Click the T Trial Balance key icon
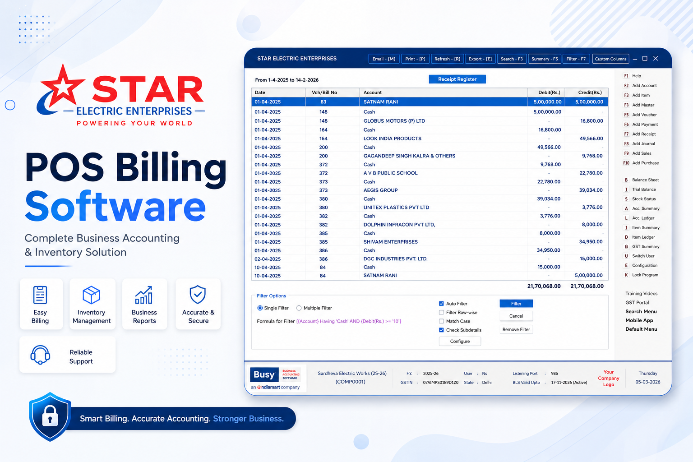 tap(626, 189)
